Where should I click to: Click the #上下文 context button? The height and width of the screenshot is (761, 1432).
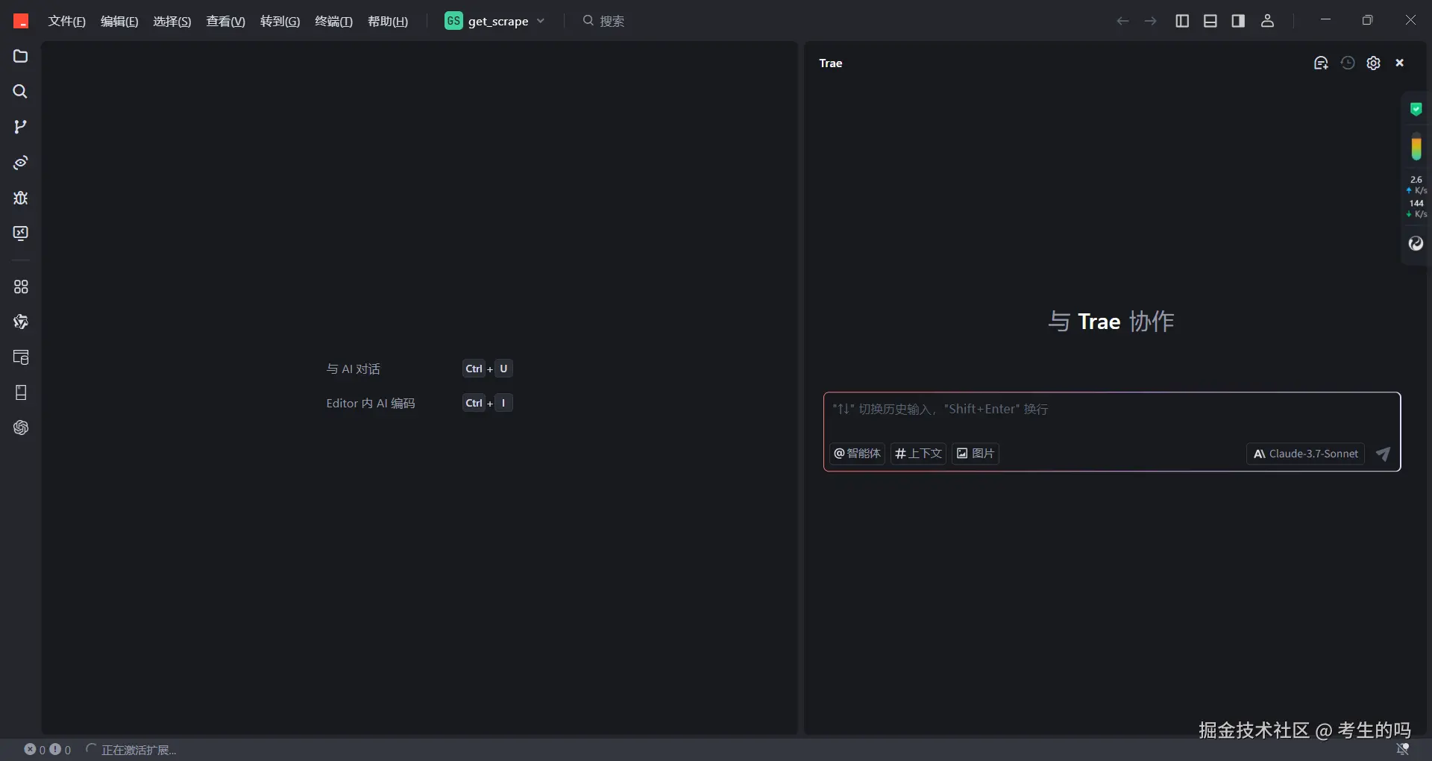[x=918, y=454]
